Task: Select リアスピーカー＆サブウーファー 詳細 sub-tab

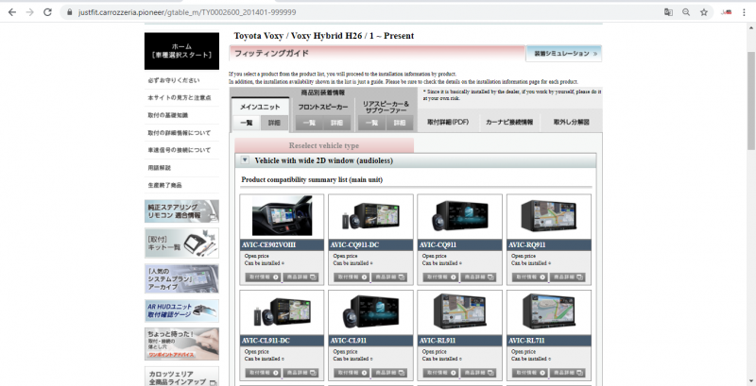Action: [400, 124]
